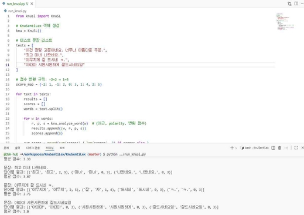
Task: Create a new terminal with the plus icon
Action: 232,148
